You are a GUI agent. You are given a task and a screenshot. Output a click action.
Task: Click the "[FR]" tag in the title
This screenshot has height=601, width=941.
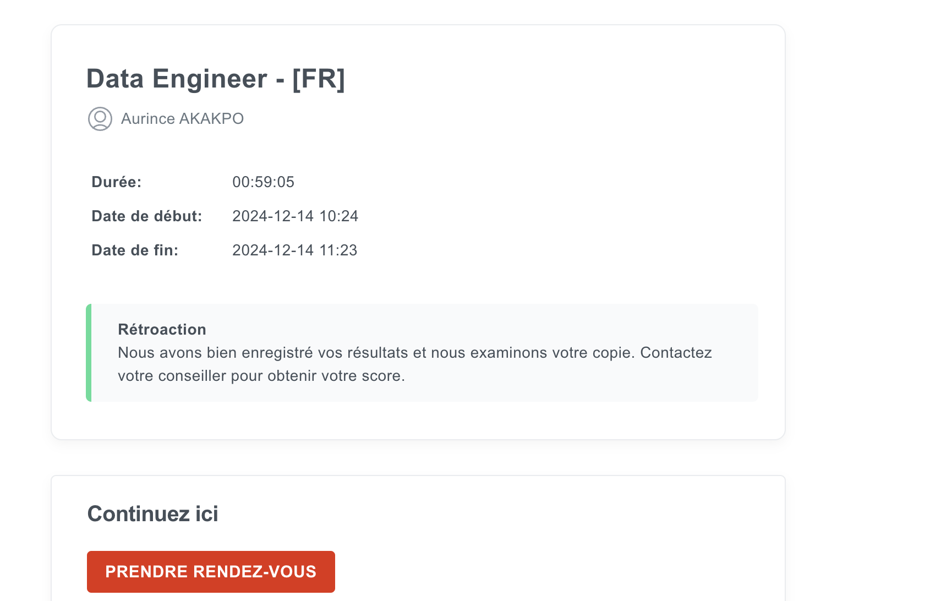point(319,79)
